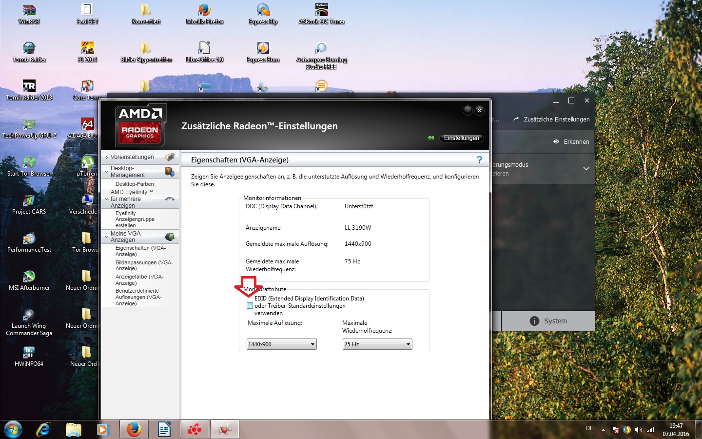This screenshot has height=439, width=702.
Task: Open the LibreOffice 5.0 desktop shortcut
Action: pyautogui.click(x=205, y=52)
